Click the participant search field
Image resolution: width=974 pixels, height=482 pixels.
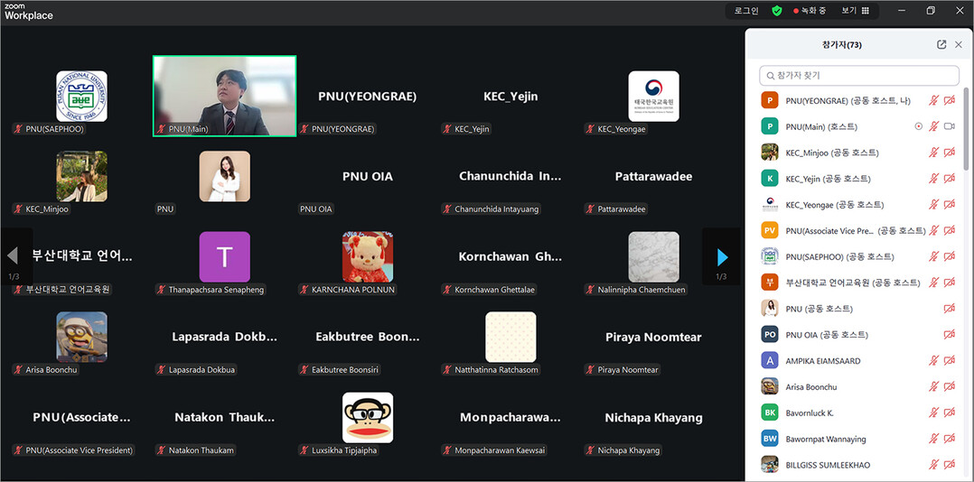pos(859,76)
